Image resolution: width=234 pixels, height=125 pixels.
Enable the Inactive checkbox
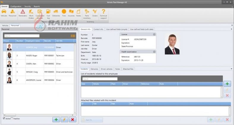pos(12,118)
